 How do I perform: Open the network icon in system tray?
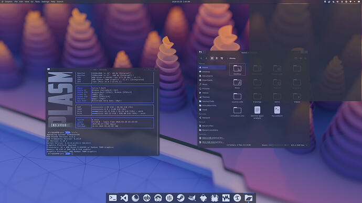(x=350, y=2)
